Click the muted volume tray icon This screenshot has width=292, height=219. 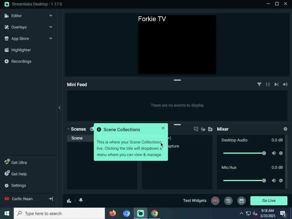[x=255, y=213]
